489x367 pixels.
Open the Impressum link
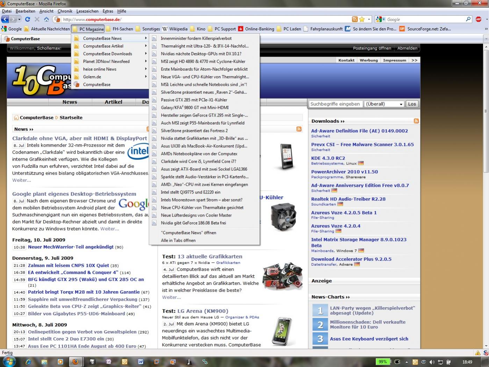(x=395, y=60)
